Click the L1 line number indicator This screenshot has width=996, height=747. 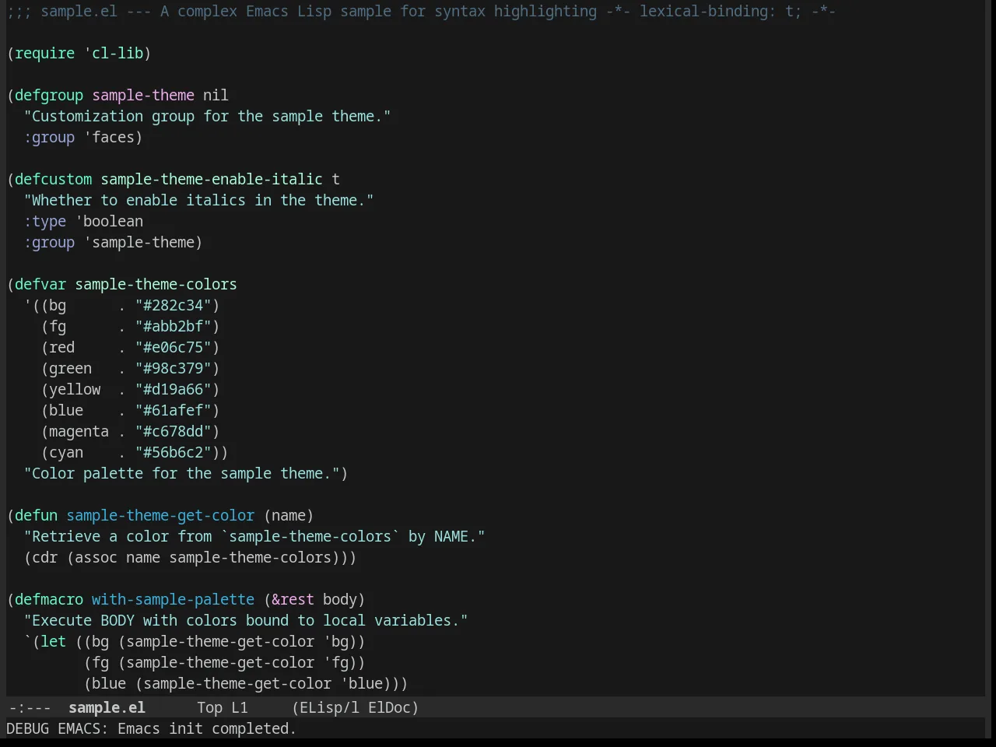tap(240, 707)
